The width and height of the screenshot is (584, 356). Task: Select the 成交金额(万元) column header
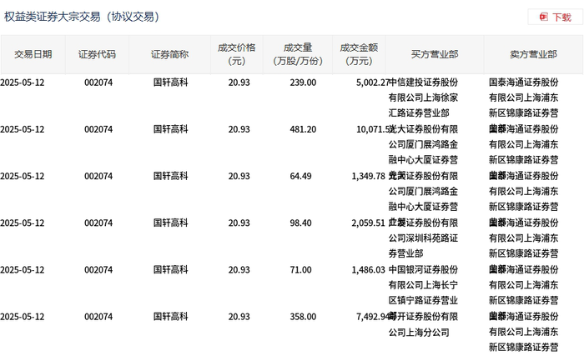[359, 54]
